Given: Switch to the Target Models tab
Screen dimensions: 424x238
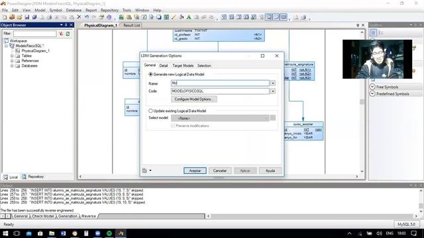Looking at the screenshot, I should click(183, 65).
